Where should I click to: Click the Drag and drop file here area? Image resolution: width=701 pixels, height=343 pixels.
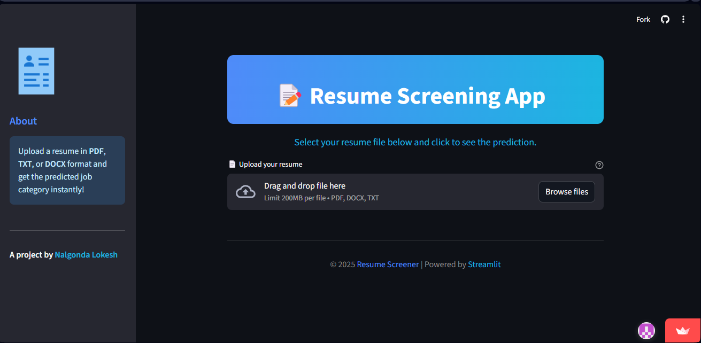(304, 186)
